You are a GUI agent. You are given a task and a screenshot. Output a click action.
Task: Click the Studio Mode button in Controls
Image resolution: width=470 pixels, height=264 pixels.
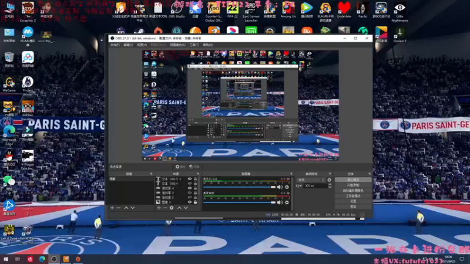(x=353, y=196)
